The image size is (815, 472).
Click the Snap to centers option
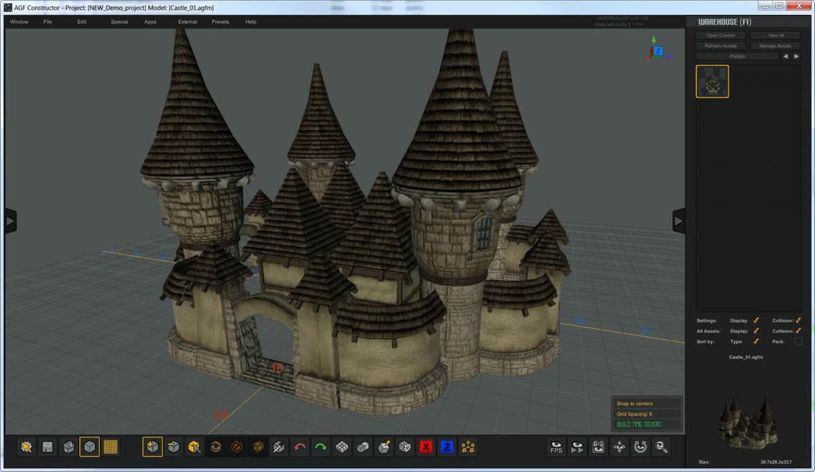647,404
